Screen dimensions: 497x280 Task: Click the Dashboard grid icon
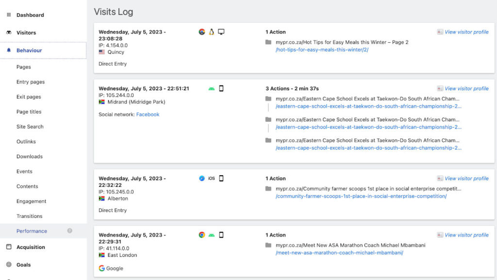pyautogui.click(x=9, y=15)
